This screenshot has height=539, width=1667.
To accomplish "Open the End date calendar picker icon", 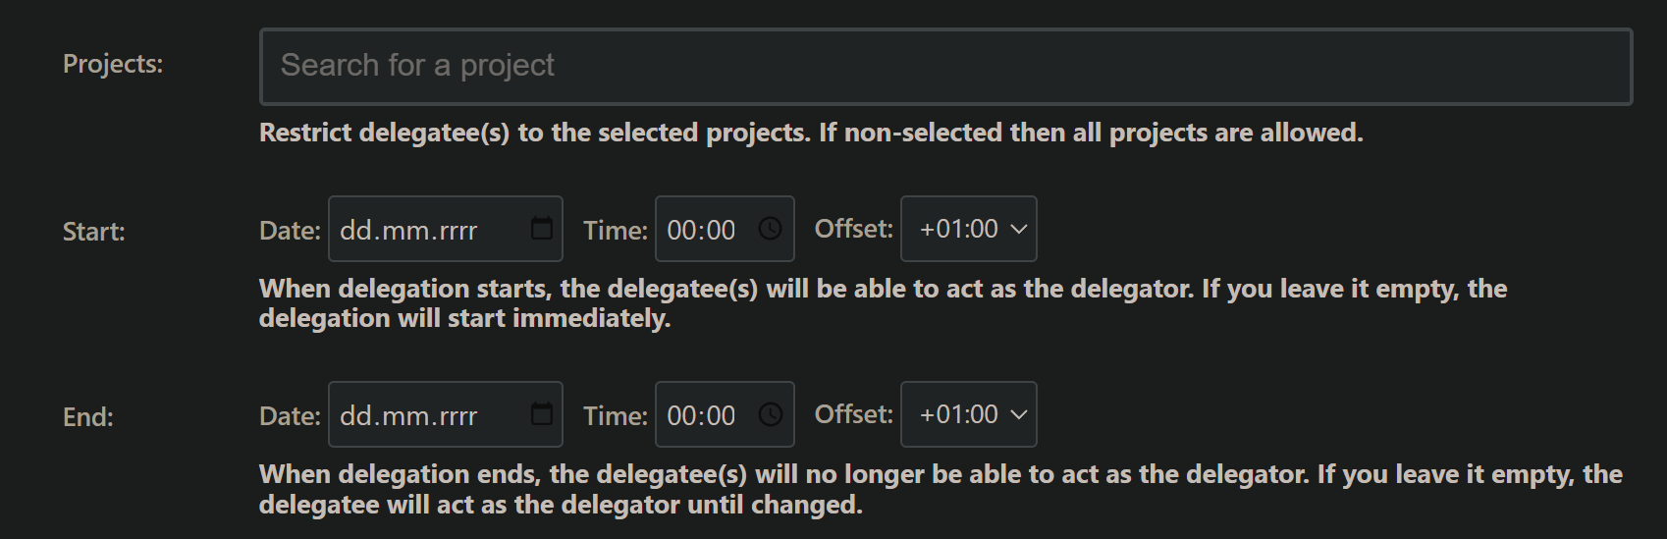I will (542, 414).
